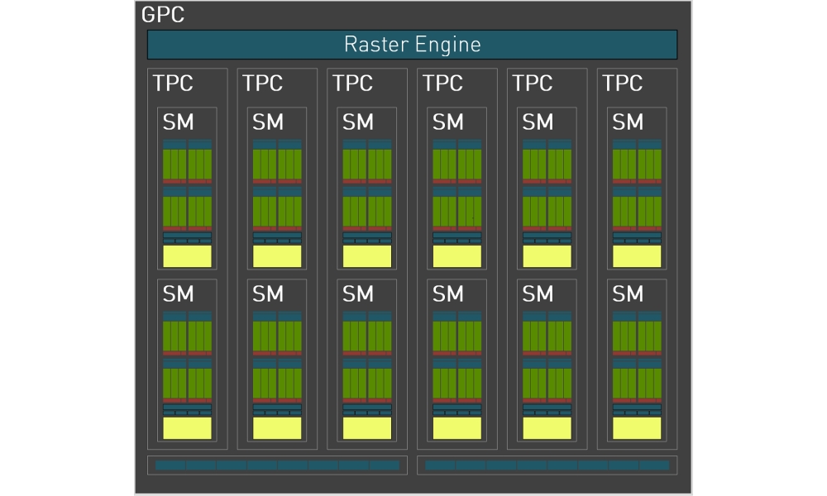Click the yellow block in the first TPC's upper SM
Viewport: 827px width, 496px height.
(187, 256)
